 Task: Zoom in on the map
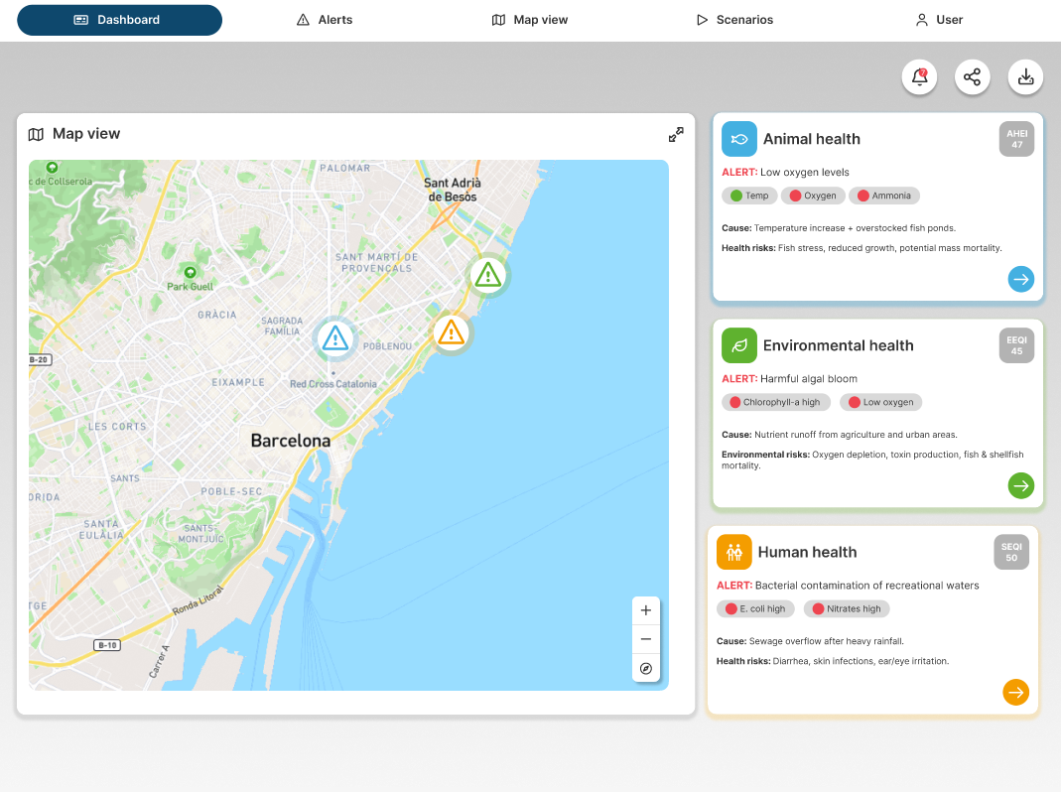(646, 610)
